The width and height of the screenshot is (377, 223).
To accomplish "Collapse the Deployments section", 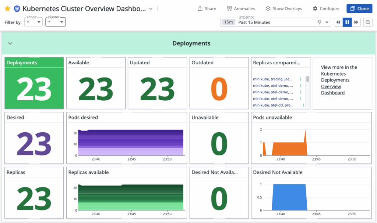I will coord(10,43).
